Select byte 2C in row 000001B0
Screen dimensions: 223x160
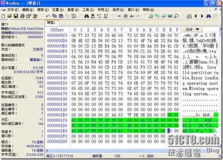[x=107, y=115]
